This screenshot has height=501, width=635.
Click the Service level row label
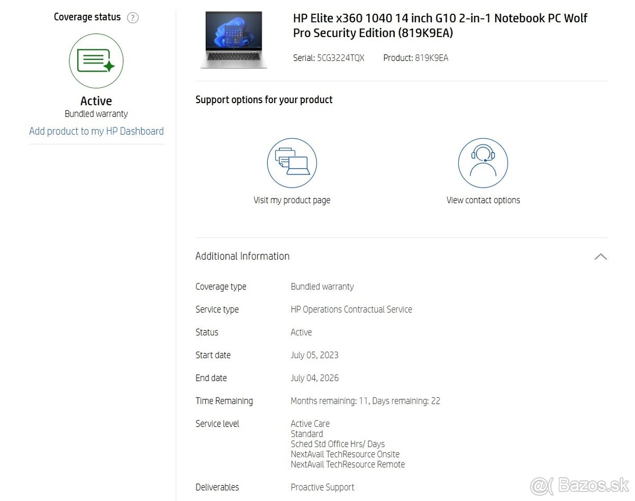coord(217,424)
